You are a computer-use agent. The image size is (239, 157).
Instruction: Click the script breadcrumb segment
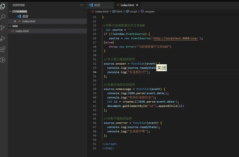[x=133, y=12]
